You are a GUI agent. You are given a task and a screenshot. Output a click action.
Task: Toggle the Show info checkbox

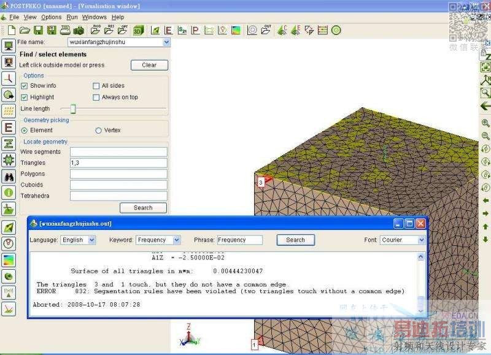tap(24, 86)
